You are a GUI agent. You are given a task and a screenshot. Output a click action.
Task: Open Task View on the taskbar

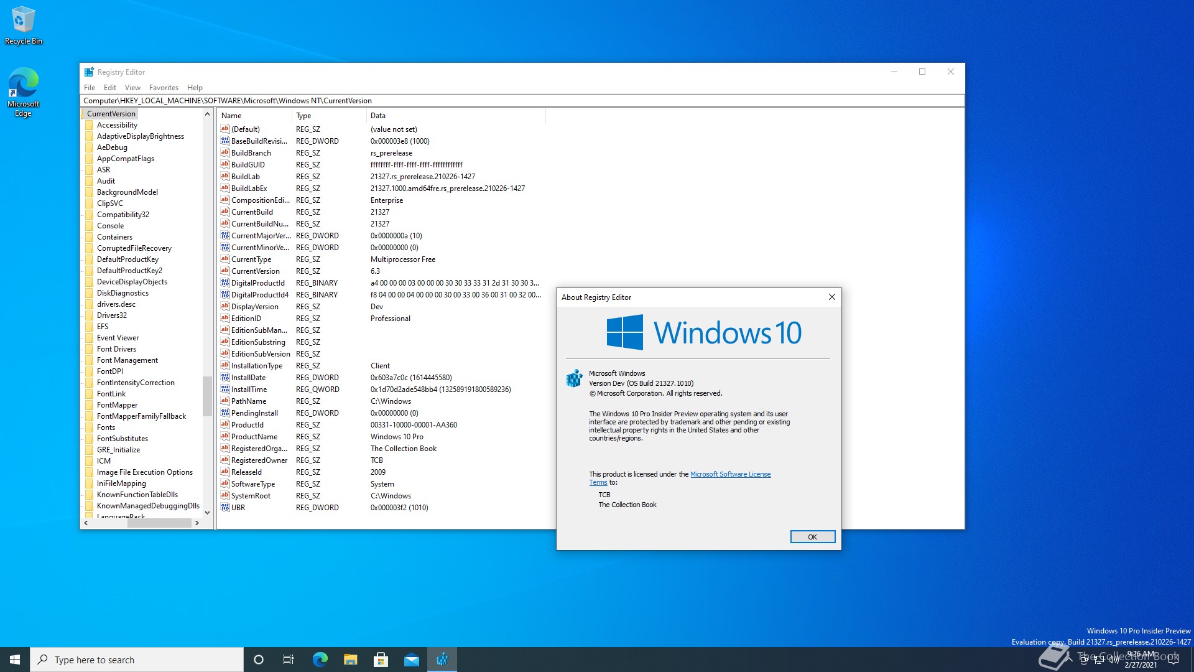(289, 660)
